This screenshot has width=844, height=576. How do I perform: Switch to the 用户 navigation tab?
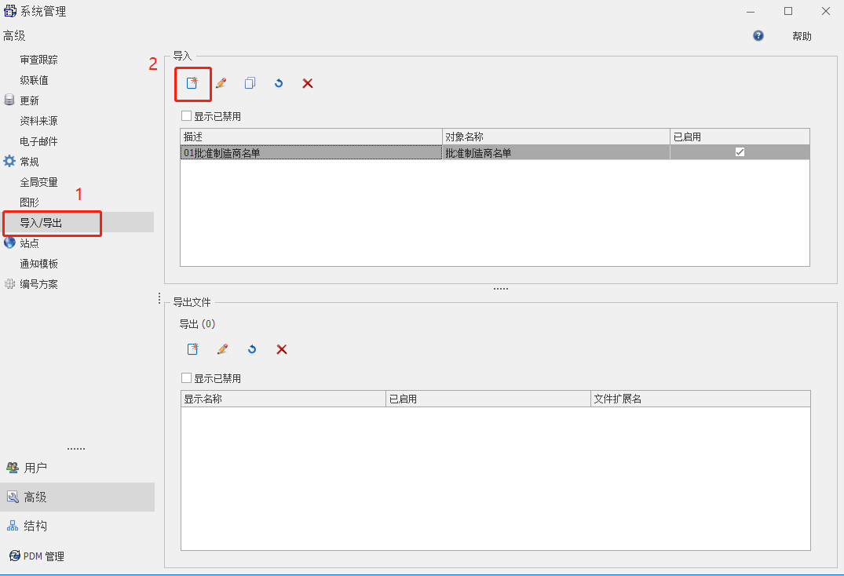(x=35, y=468)
